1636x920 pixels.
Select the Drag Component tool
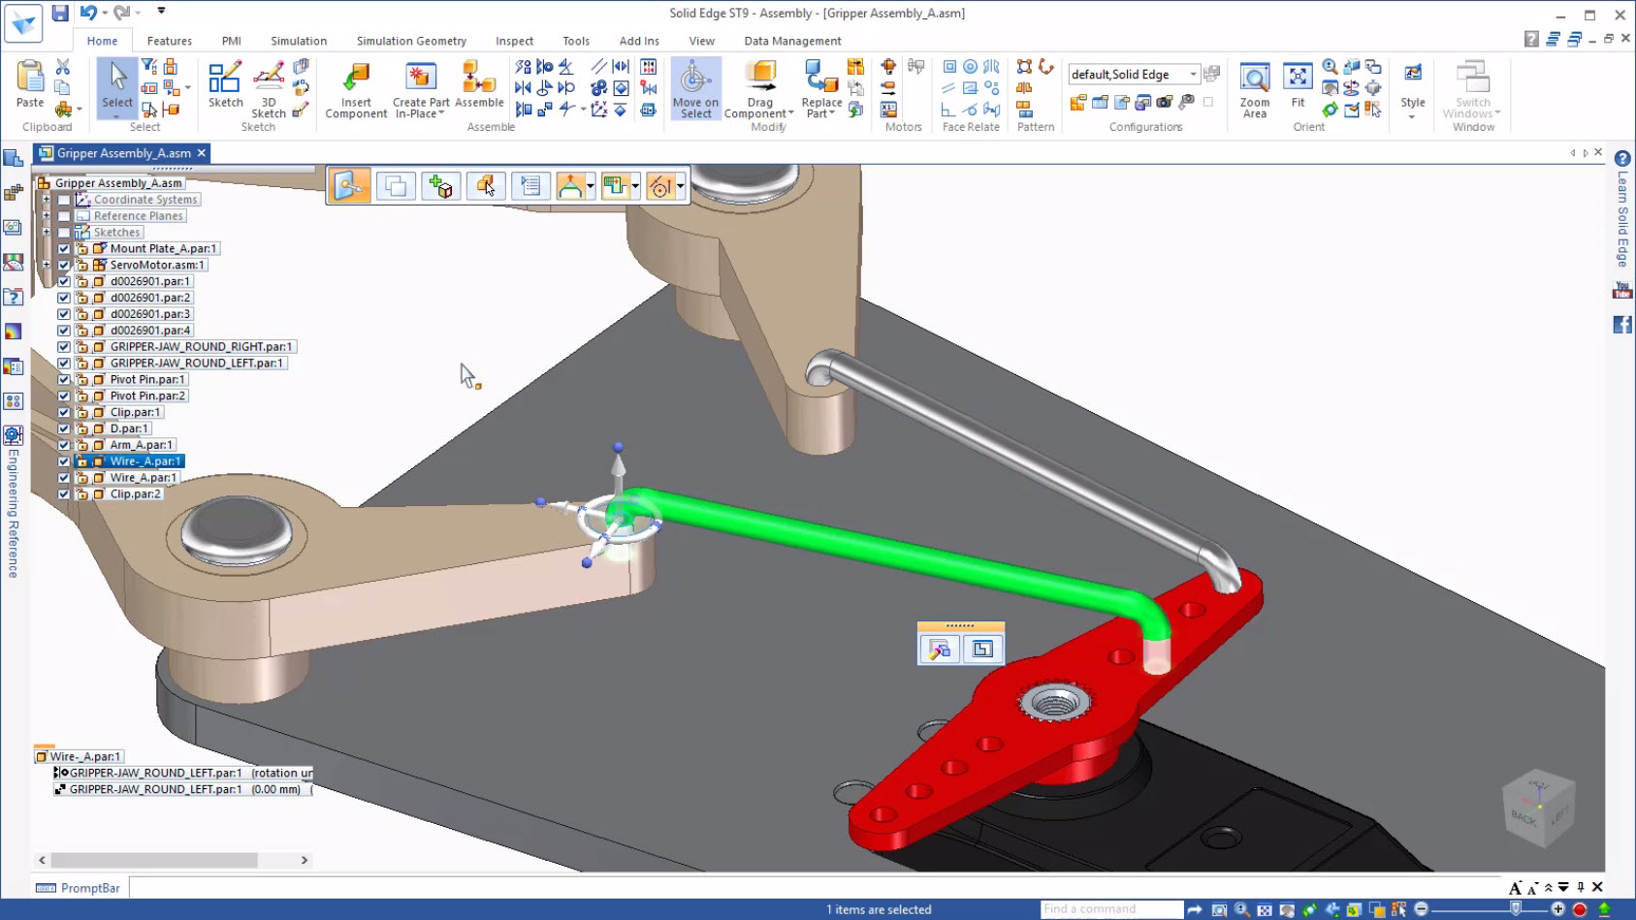[759, 87]
